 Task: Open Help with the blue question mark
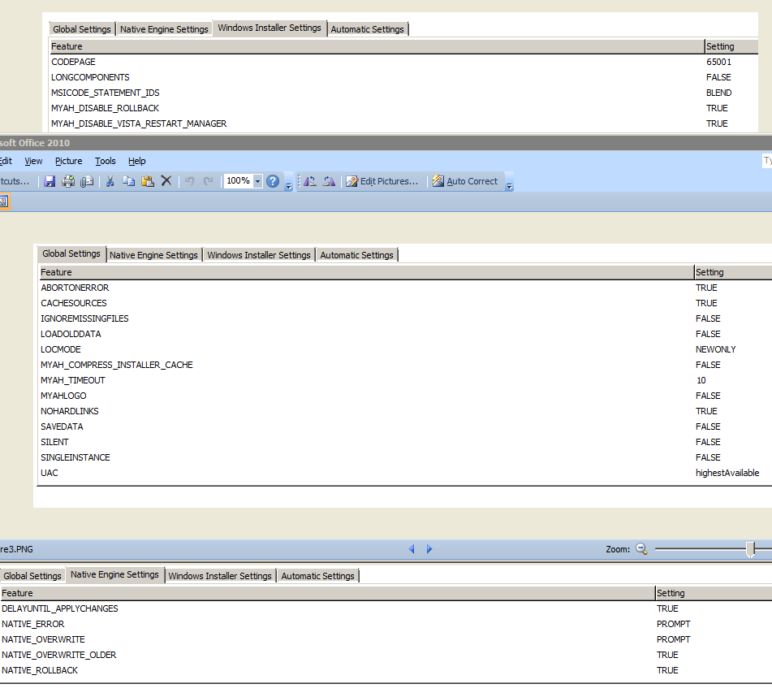(x=273, y=181)
